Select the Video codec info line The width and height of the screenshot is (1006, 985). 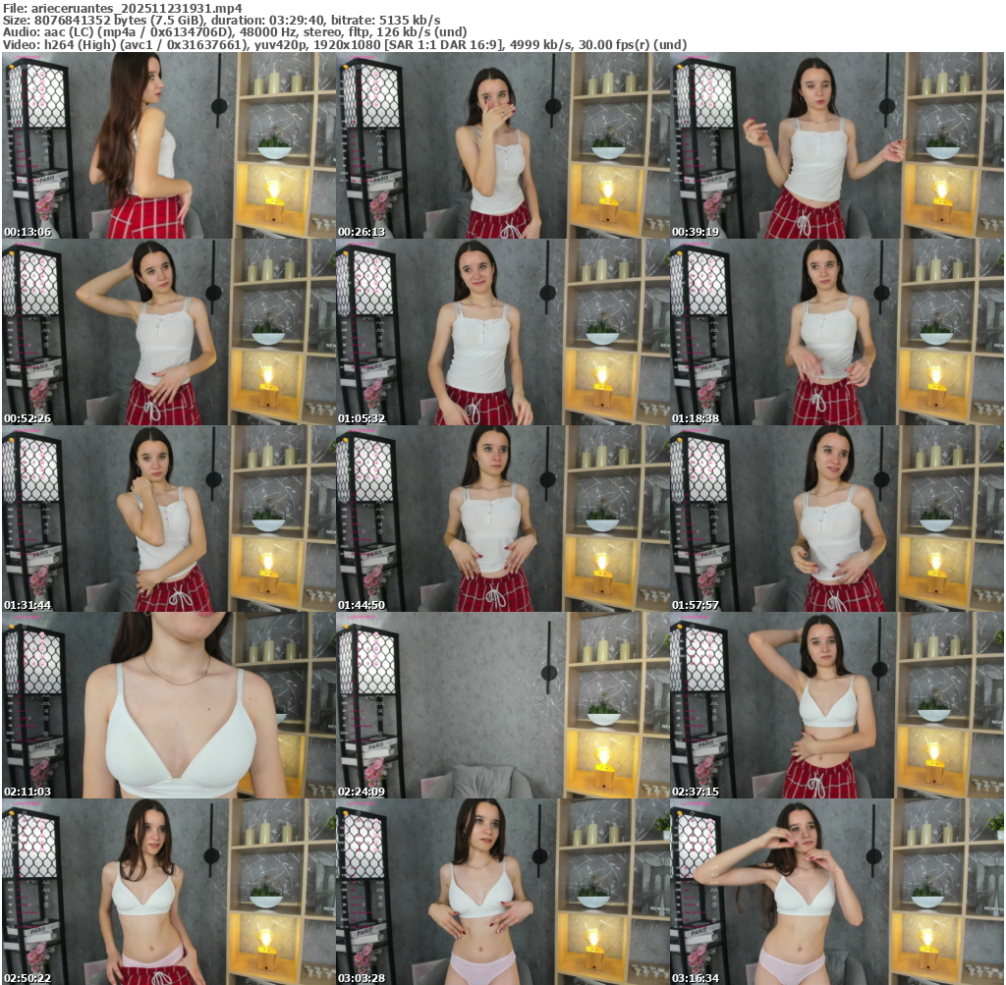point(344,44)
